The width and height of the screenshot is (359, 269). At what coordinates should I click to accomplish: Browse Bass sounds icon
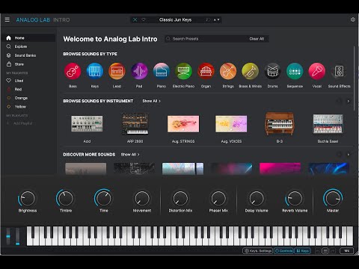73,71
